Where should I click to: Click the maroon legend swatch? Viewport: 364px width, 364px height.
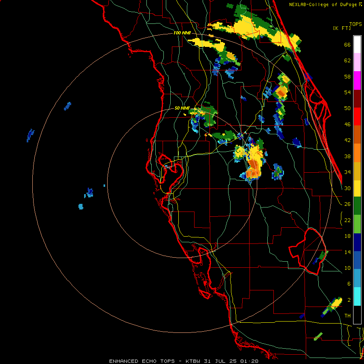pos(357,99)
